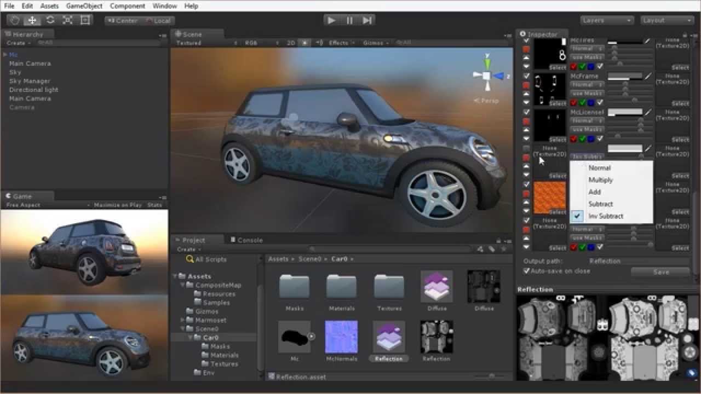
Task: Toggle scene lighting sun icon
Action: point(305,43)
